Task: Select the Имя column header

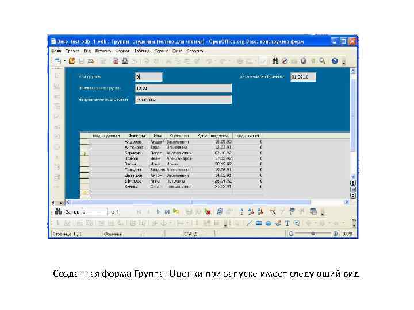Action: pos(158,135)
